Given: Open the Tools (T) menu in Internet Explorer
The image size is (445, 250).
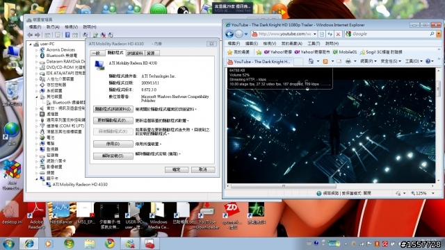Looking at the screenshot, I should (314, 44).
